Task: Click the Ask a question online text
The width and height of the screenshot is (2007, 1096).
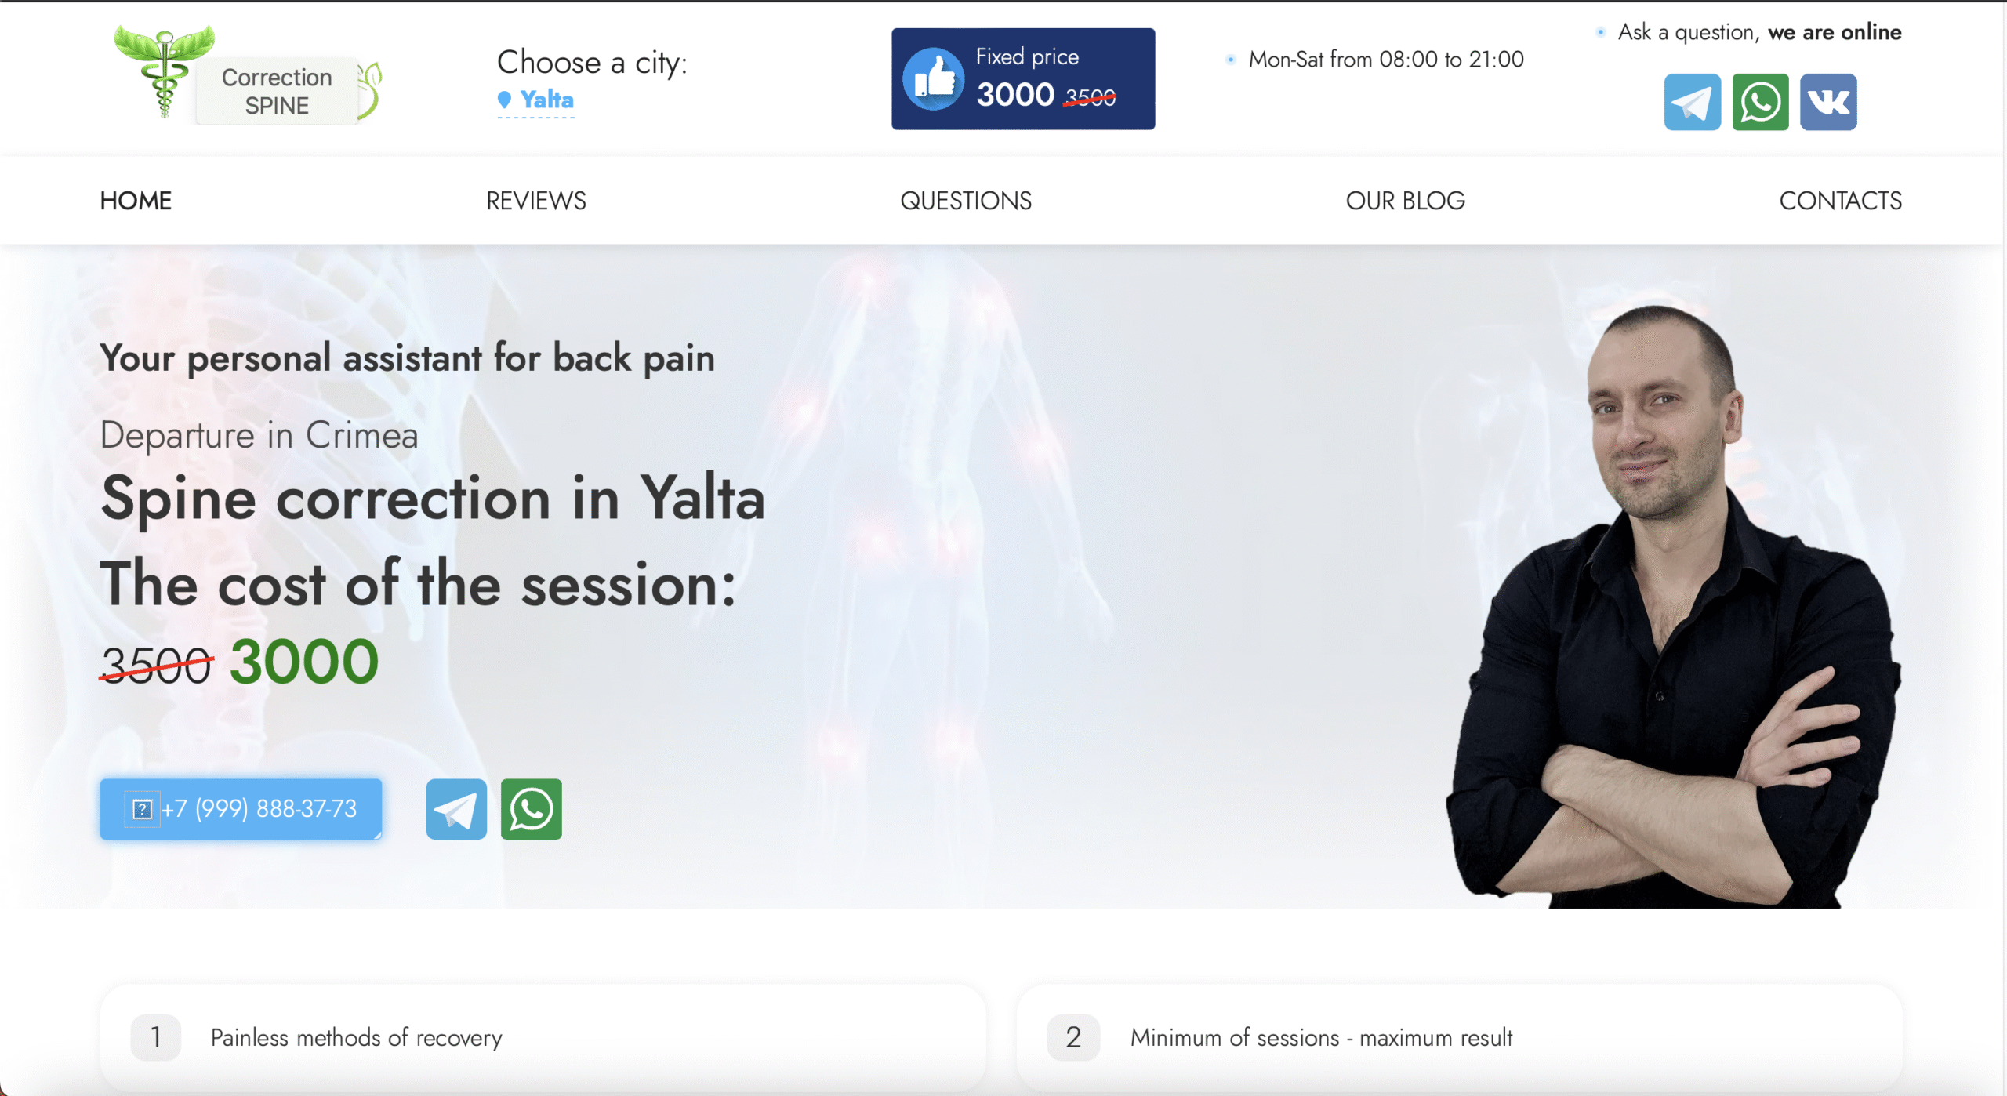Action: (x=1759, y=32)
